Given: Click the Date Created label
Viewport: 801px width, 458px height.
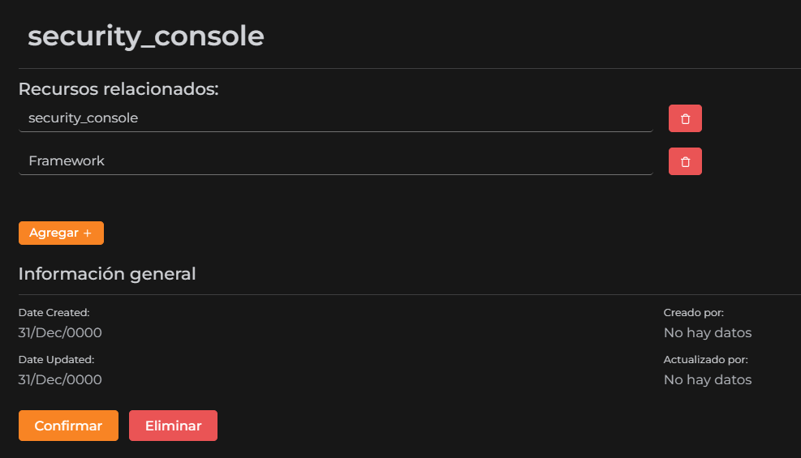Looking at the screenshot, I should (x=54, y=312).
